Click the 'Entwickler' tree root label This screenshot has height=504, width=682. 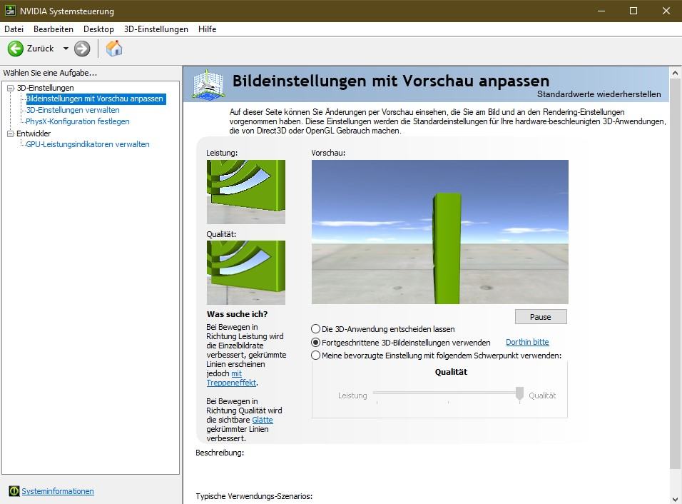tap(34, 133)
